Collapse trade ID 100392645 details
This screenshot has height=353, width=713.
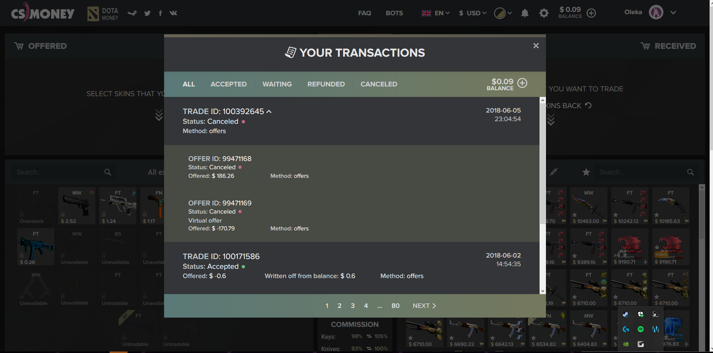tap(269, 111)
